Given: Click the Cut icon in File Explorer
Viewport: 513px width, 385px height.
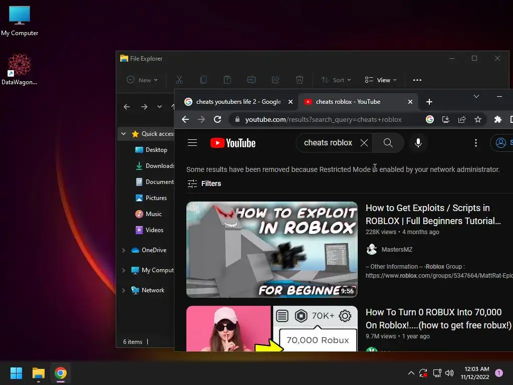Looking at the screenshot, I should pyautogui.click(x=179, y=80).
